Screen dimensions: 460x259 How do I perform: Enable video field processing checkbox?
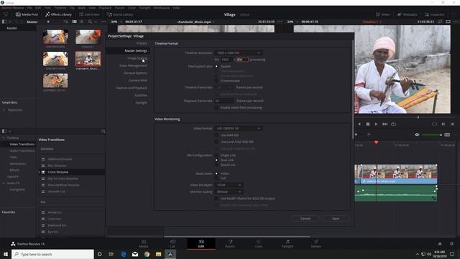click(216, 107)
